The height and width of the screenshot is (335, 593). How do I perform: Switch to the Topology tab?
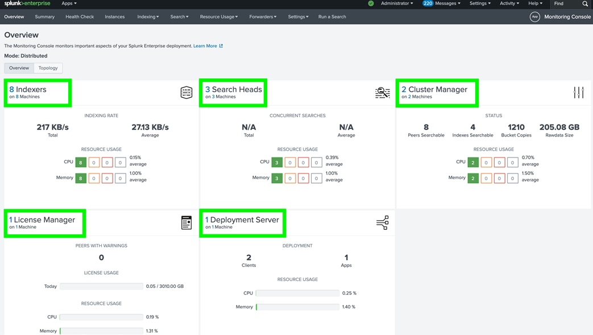48,68
